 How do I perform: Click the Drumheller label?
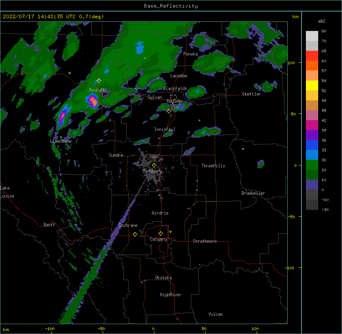(253, 193)
